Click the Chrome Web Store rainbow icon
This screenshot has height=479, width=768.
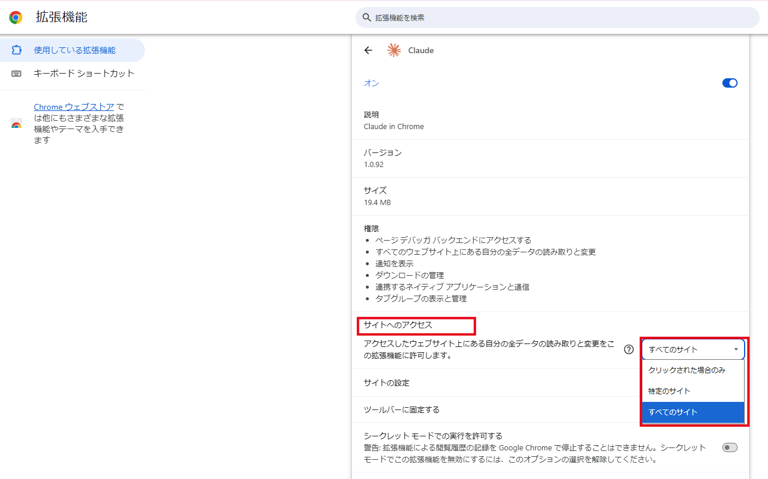coord(16,124)
